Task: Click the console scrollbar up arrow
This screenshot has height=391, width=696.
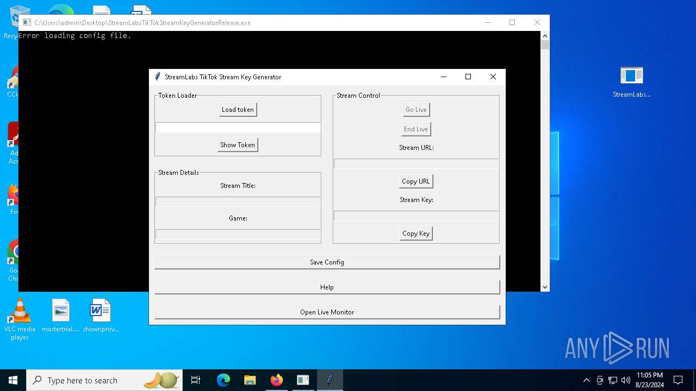Action: tap(545, 36)
